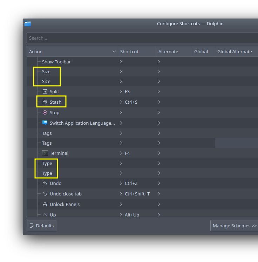258x262 pixels.
Task: Click the Undo close tab icon
Action: (45, 194)
